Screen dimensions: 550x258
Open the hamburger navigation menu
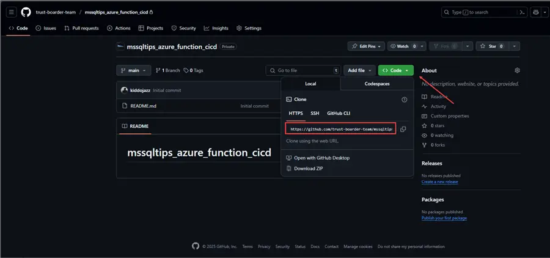click(x=11, y=12)
